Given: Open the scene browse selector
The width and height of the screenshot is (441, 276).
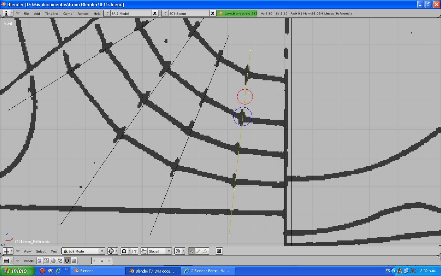Looking at the screenshot, I should (165, 13).
